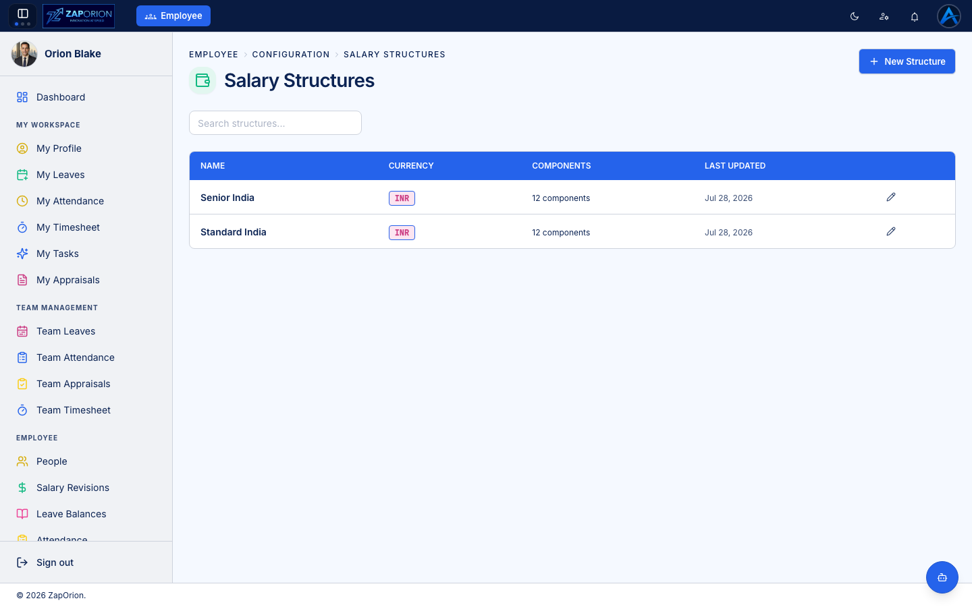Open notifications bell
This screenshot has width=972, height=607.
pos(915,16)
